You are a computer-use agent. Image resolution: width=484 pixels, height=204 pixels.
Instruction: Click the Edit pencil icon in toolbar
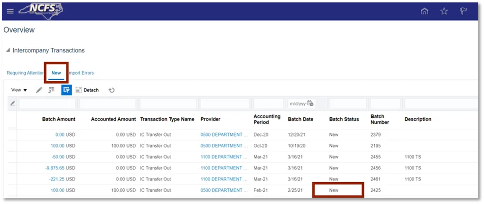[39, 90]
